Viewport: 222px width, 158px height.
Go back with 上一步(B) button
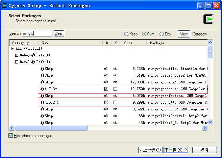(150, 150)
